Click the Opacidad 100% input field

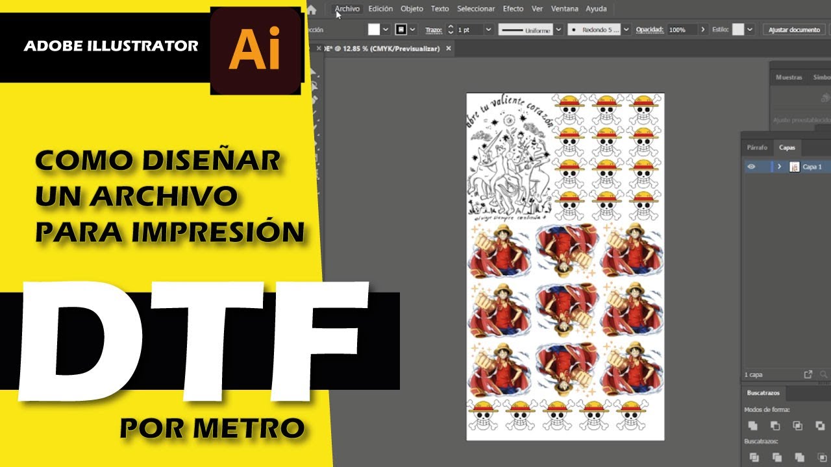point(682,30)
